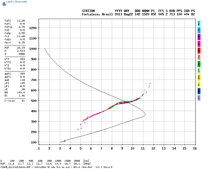Select the navy Nnw legend swatch
Viewport: 208px width, 169px height.
pos(199,91)
